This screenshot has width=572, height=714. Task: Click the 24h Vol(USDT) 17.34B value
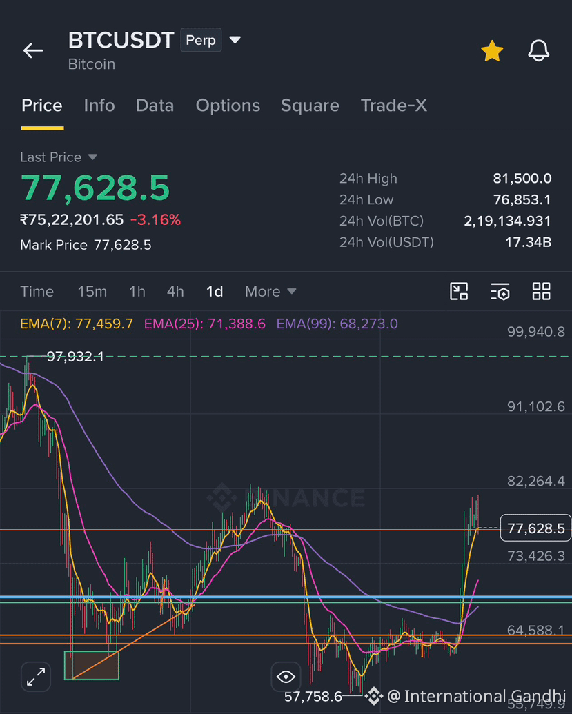pos(529,242)
